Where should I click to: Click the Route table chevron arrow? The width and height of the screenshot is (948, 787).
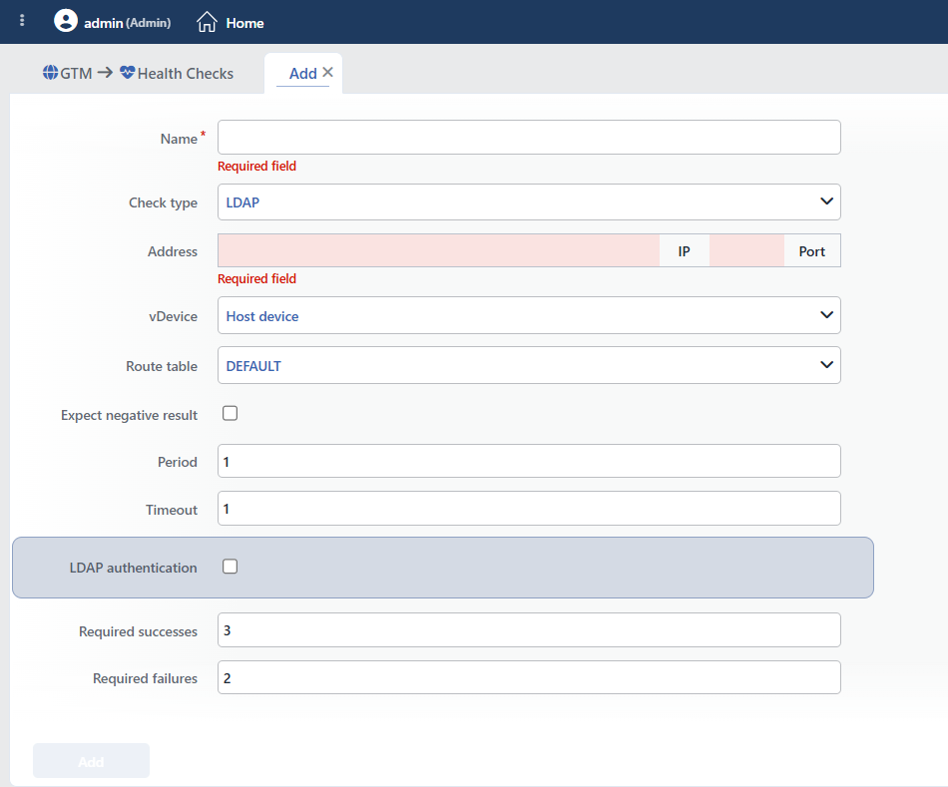(x=826, y=364)
